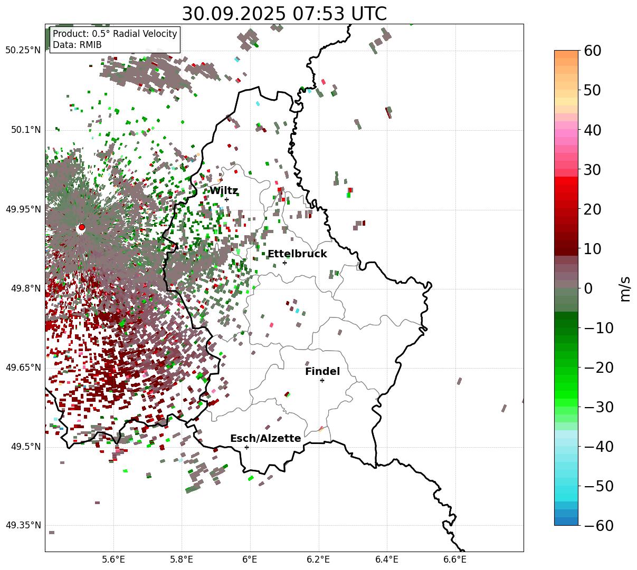
Task: Click the title 30.09.2025 07:53 UTC
Action: coord(284,14)
